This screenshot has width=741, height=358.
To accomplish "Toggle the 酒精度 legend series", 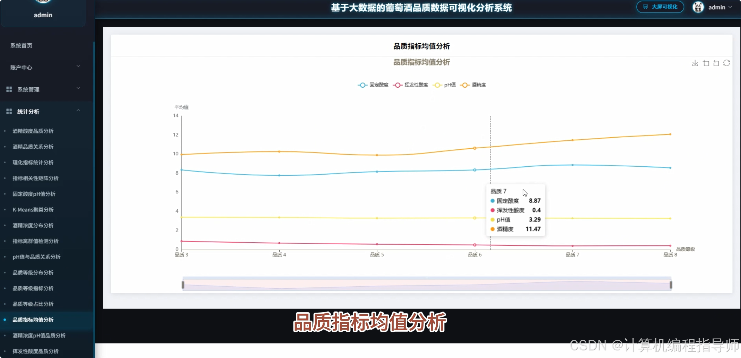I will tap(473, 85).
